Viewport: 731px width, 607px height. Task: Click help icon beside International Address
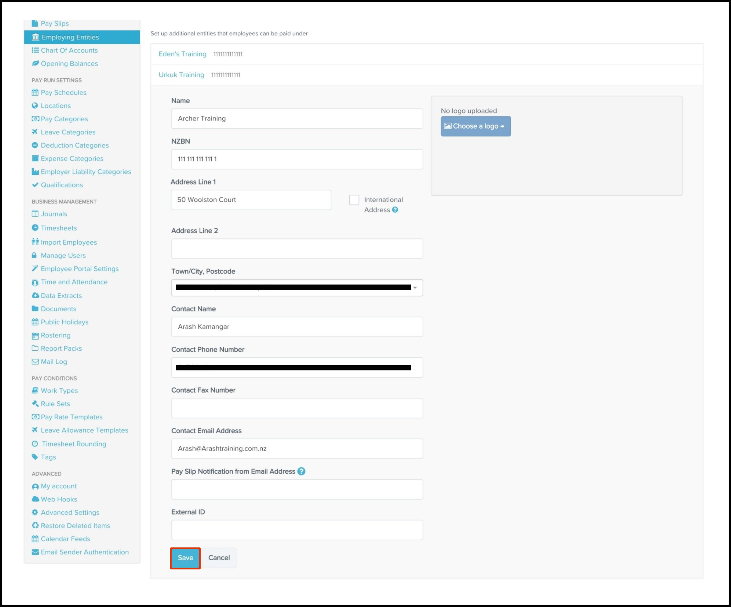pos(395,210)
